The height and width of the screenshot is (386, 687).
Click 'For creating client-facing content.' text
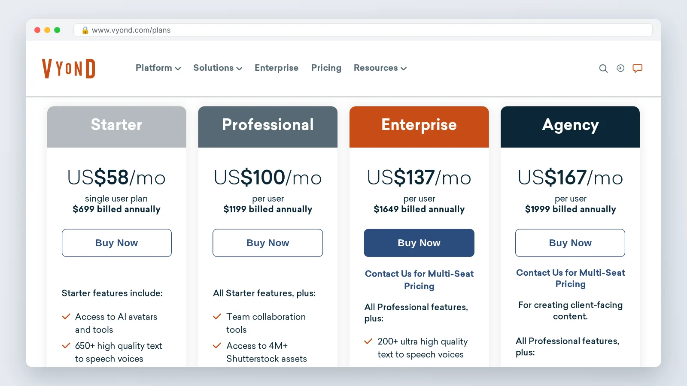570,311
